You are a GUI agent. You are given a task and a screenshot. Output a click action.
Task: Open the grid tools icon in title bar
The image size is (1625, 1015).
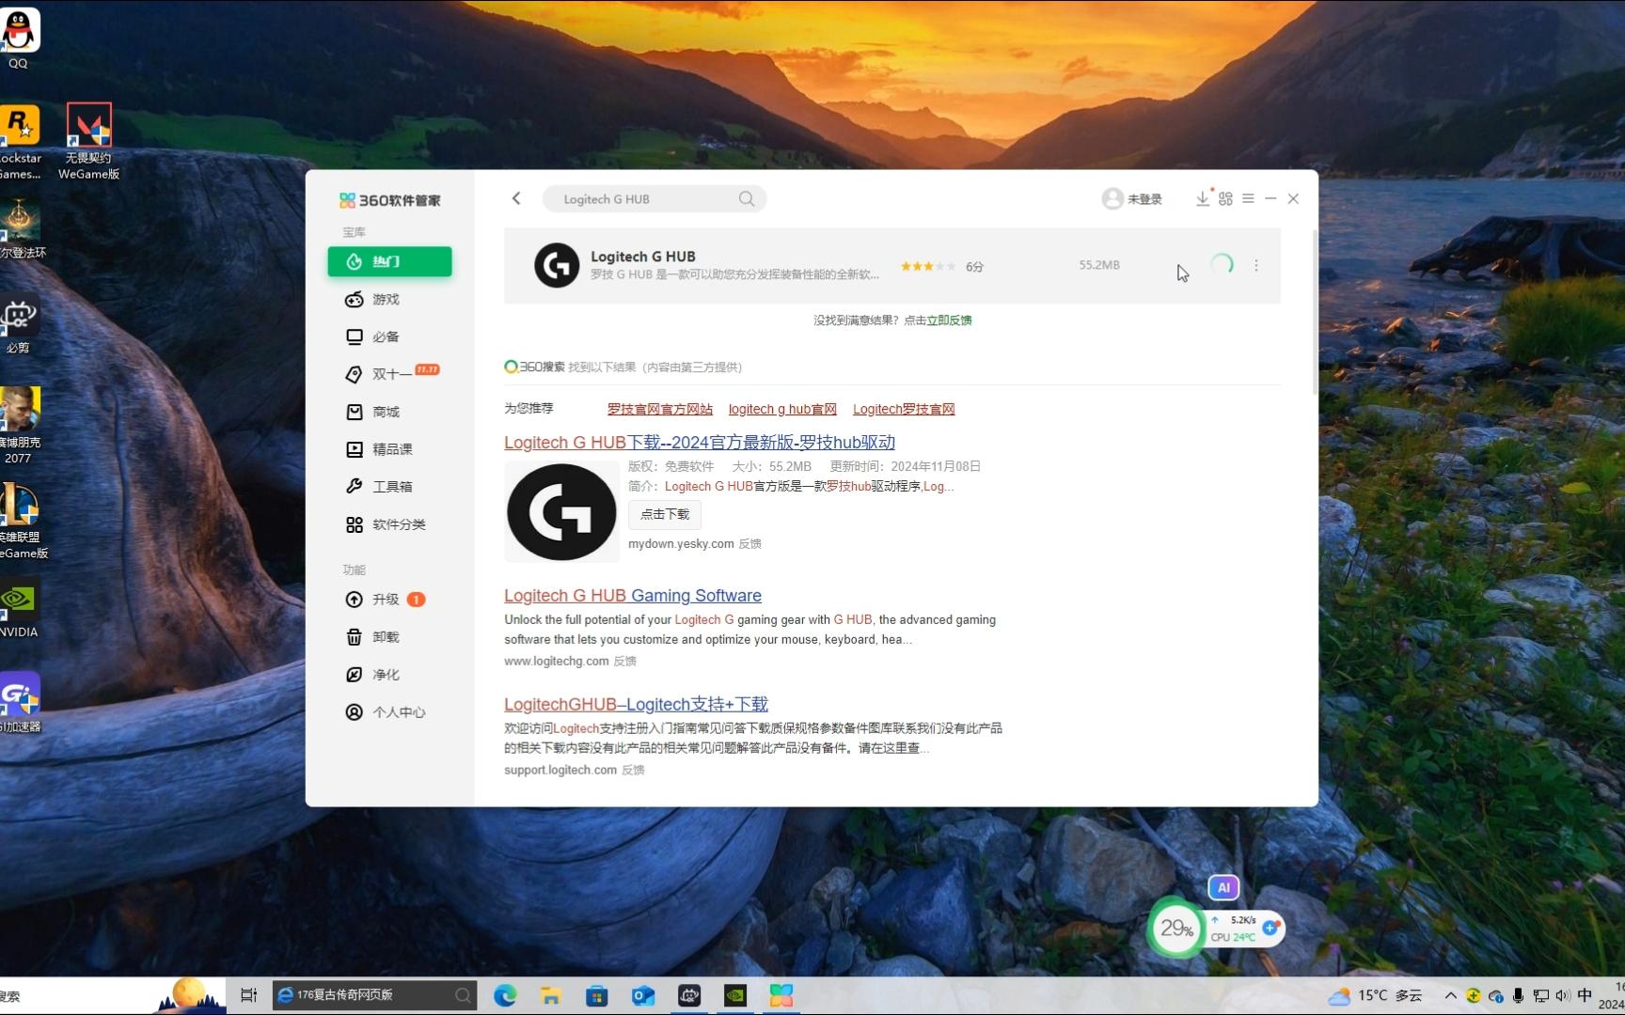click(1225, 198)
